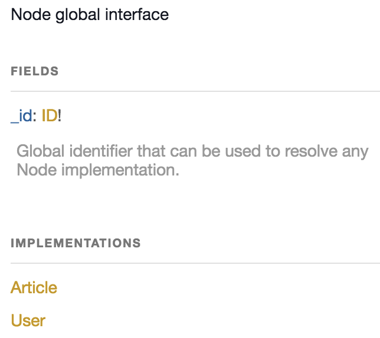Click the word 'any' in the field description
This screenshot has height=338, width=380.
pos(355,151)
